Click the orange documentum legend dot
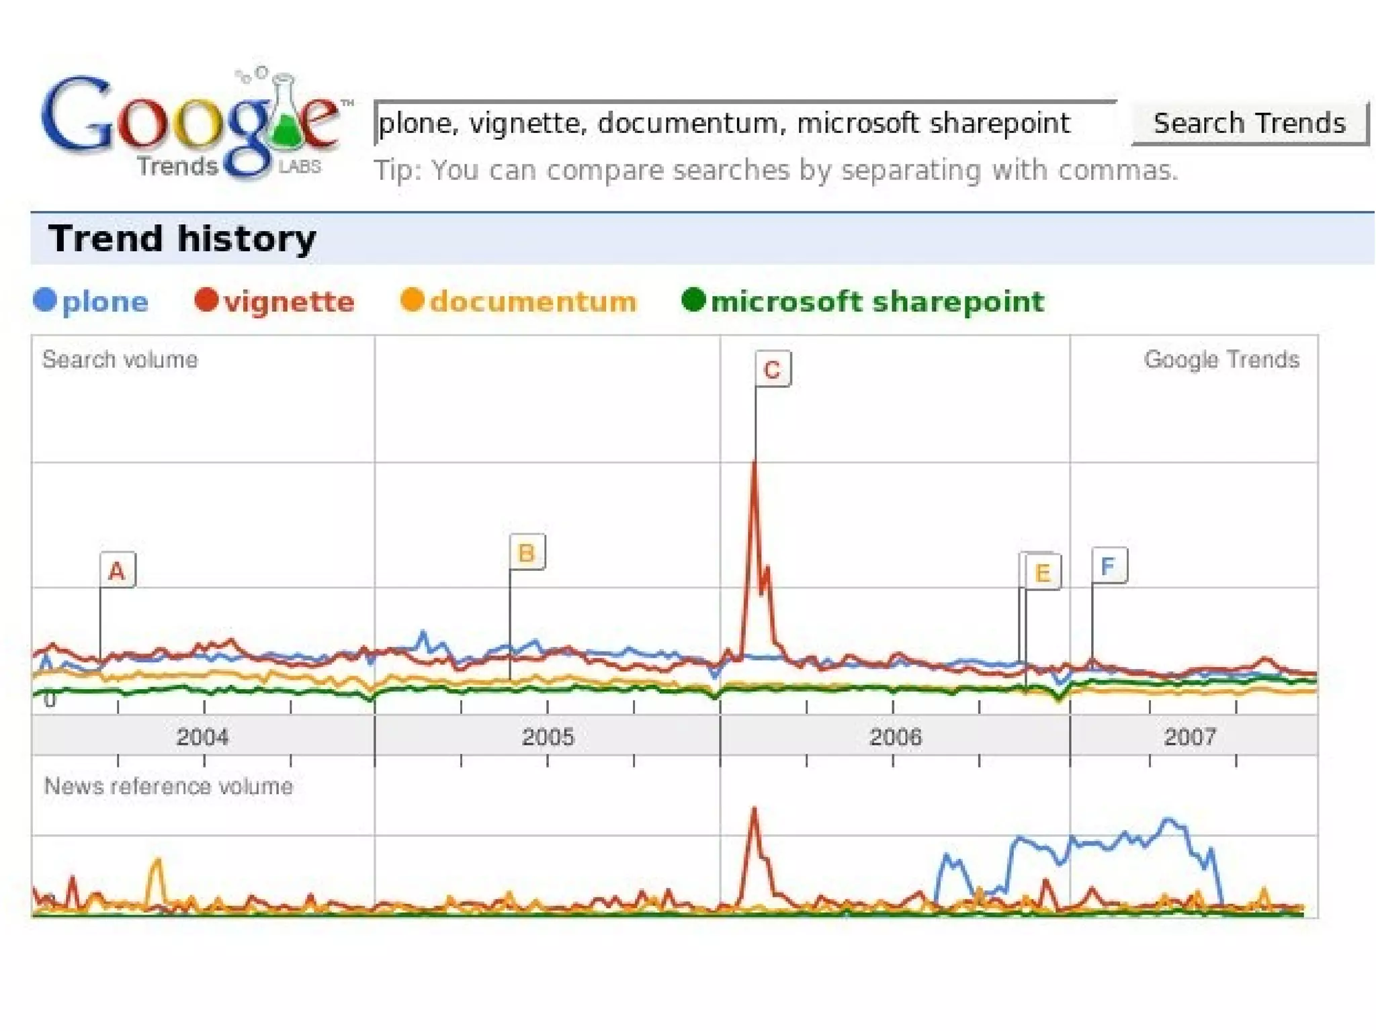This screenshot has height=1031, width=1376. pos(412,299)
